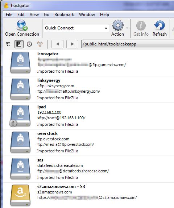This screenshot has height=208, width=174.
Task: Open the File menu
Action: point(9,15)
